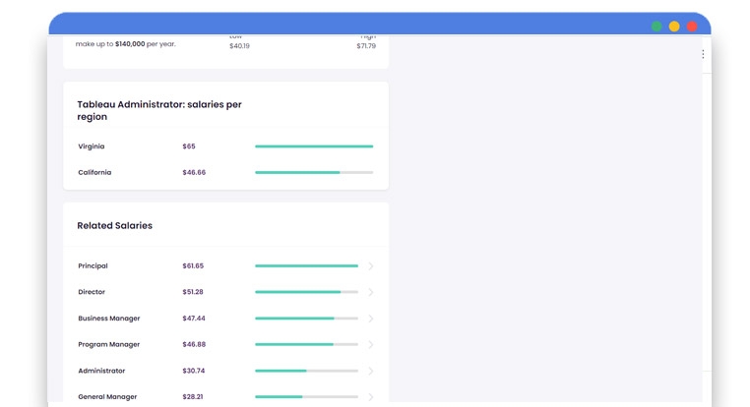Screen dimensions: 750x407
Task: Click the red window circle
Action: pos(692,27)
